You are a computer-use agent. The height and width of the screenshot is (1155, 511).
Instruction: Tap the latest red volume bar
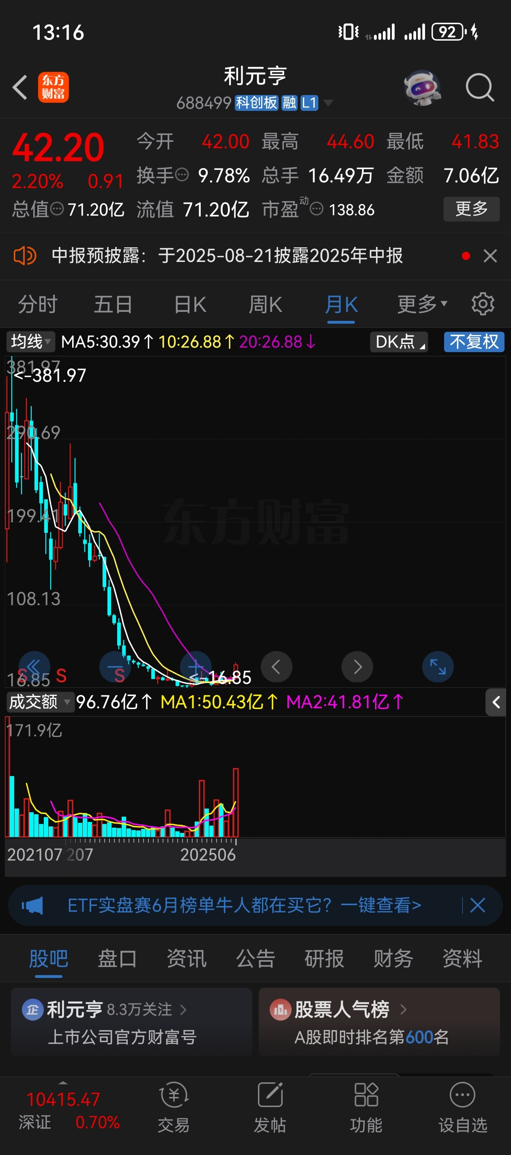click(x=236, y=802)
